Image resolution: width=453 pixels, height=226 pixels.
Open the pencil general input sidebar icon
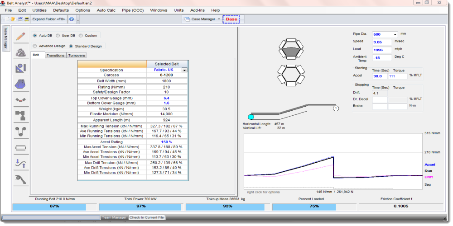click(21, 37)
